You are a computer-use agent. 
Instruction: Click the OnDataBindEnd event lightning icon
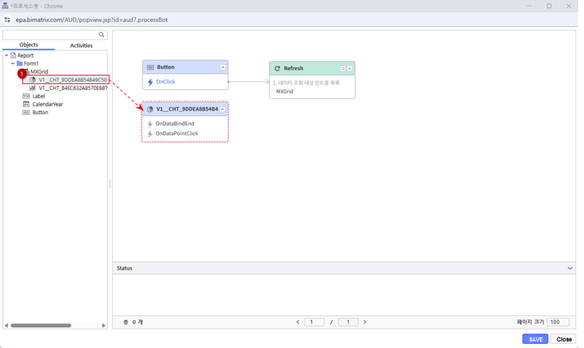coord(151,124)
